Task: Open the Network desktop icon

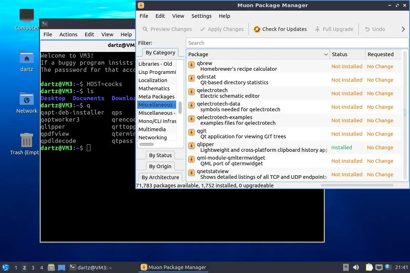Action: pos(27,103)
